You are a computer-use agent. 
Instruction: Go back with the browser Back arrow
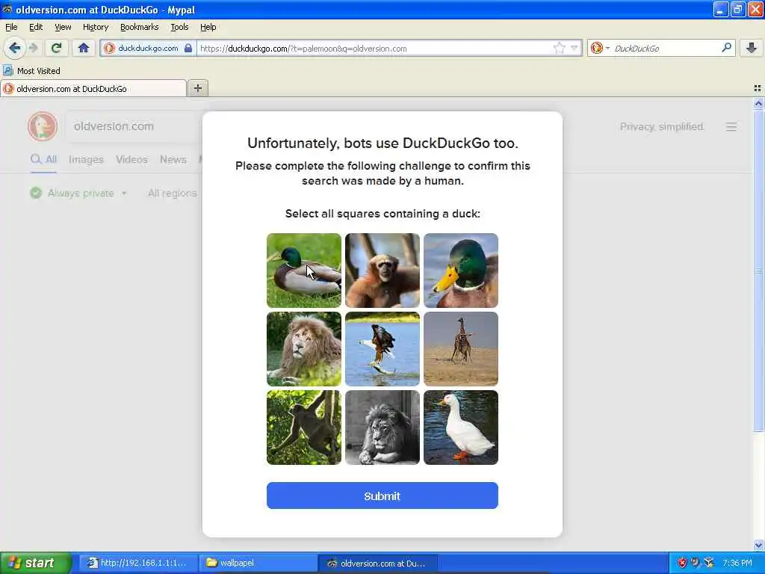click(x=15, y=48)
